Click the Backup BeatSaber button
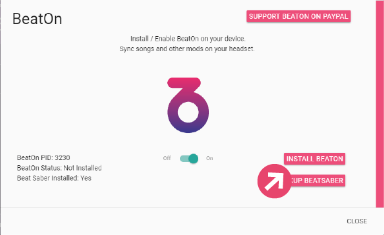384x235 pixels. (318, 181)
